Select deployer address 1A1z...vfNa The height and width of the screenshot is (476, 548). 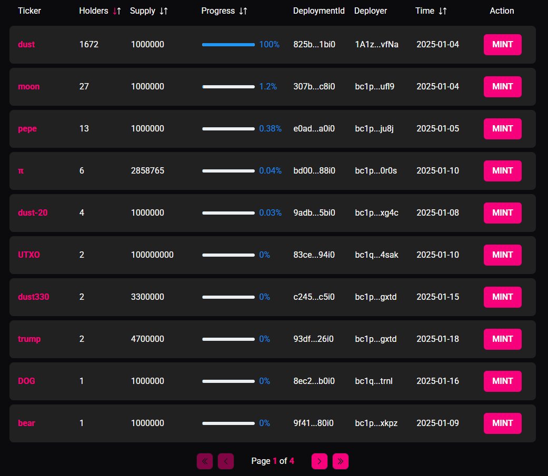pos(377,45)
